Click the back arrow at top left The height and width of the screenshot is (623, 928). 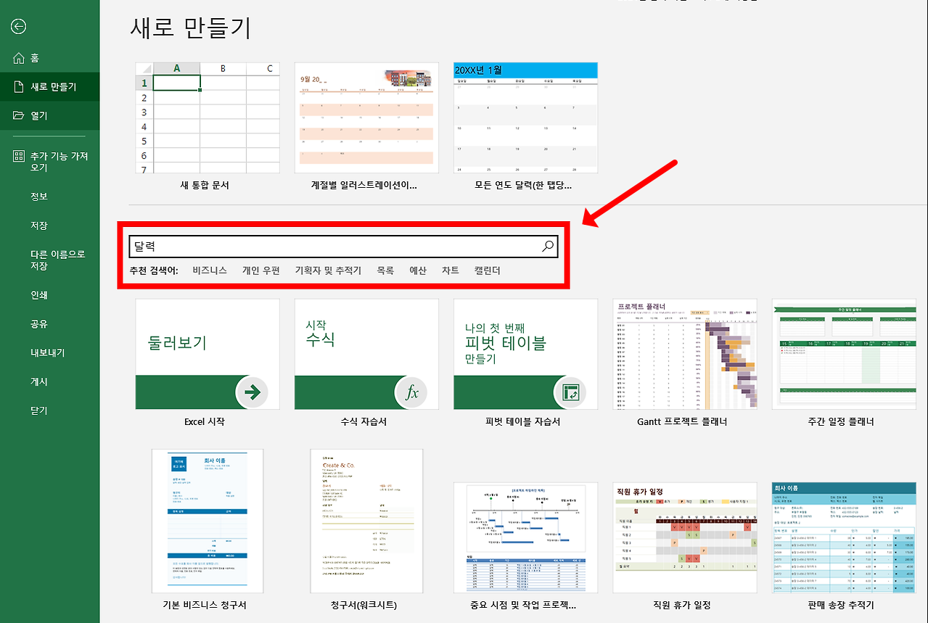[18, 27]
